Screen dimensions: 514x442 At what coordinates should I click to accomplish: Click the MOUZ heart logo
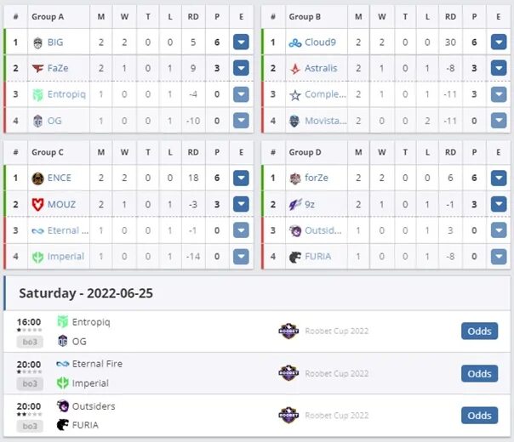pos(37,205)
